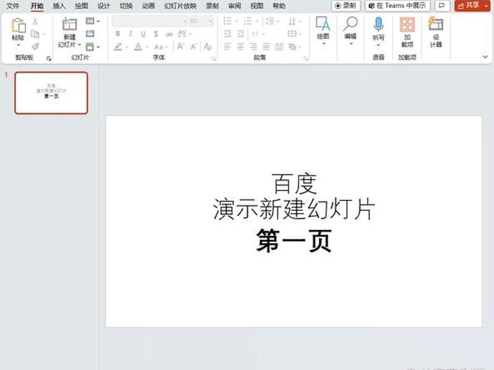This screenshot has height=370, width=494.
Task: Open the slide section icon
Action: 90,47
